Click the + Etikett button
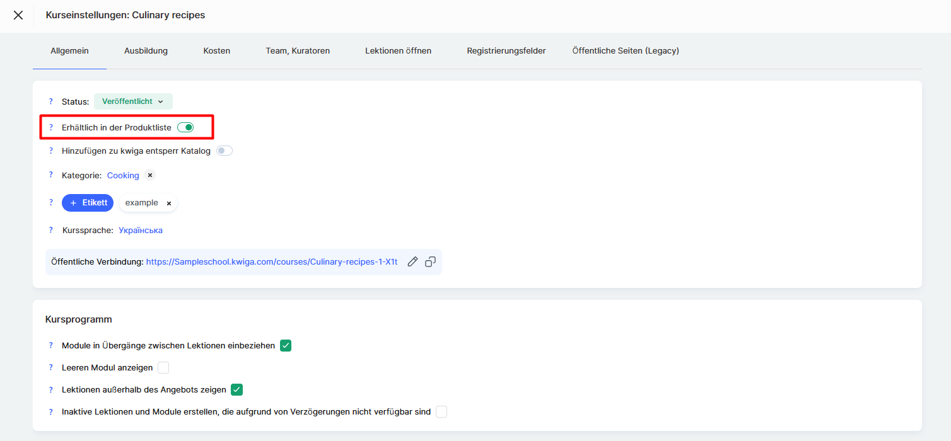This screenshot has height=441, width=951. point(88,203)
